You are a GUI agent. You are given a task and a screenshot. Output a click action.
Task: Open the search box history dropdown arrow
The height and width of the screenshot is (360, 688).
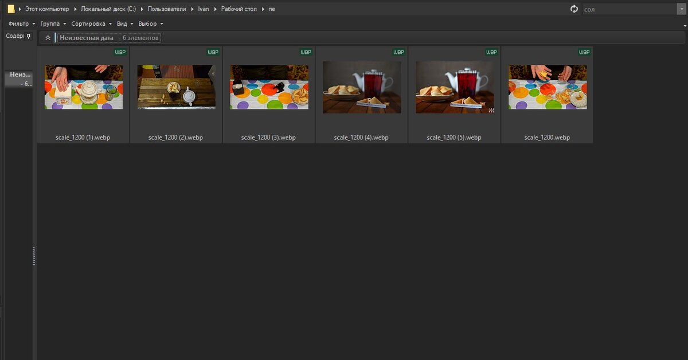[x=681, y=9]
